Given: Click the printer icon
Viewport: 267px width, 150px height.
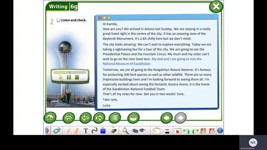Looking at the screenshot, I should coord(167,131).
